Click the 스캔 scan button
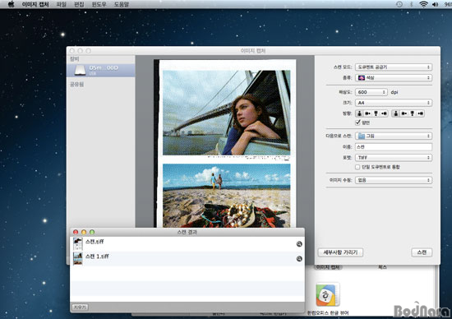452x319 pixels. point(422,252)
